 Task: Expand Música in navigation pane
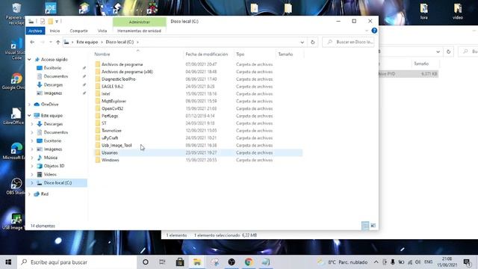click(x=32, y=158)
